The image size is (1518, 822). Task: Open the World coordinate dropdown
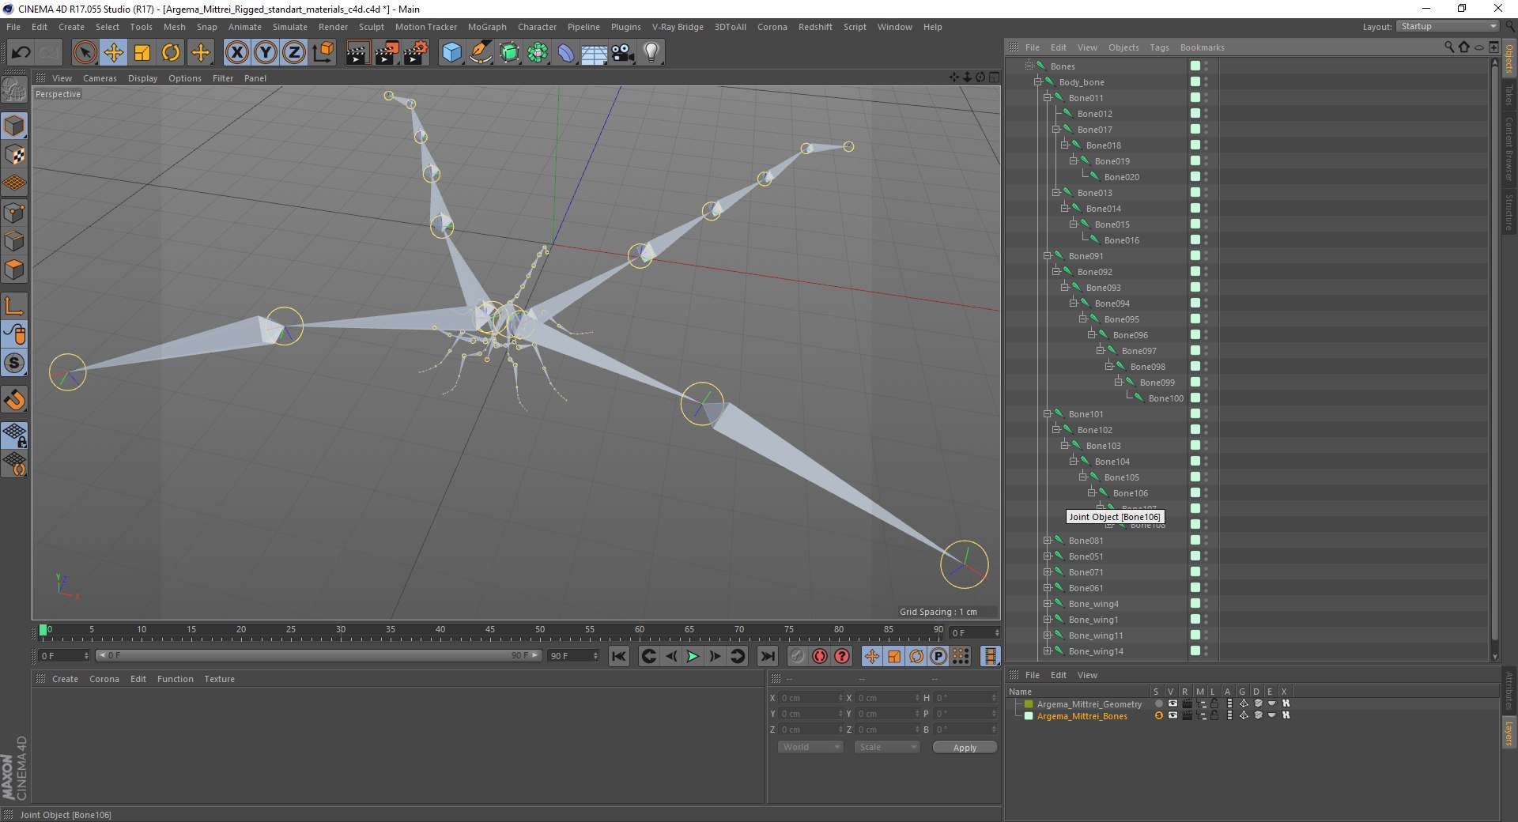coord(810,747)
